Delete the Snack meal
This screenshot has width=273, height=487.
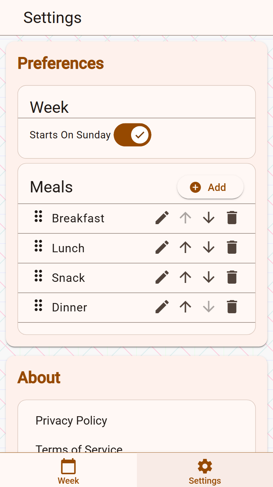tap(232, 277)
